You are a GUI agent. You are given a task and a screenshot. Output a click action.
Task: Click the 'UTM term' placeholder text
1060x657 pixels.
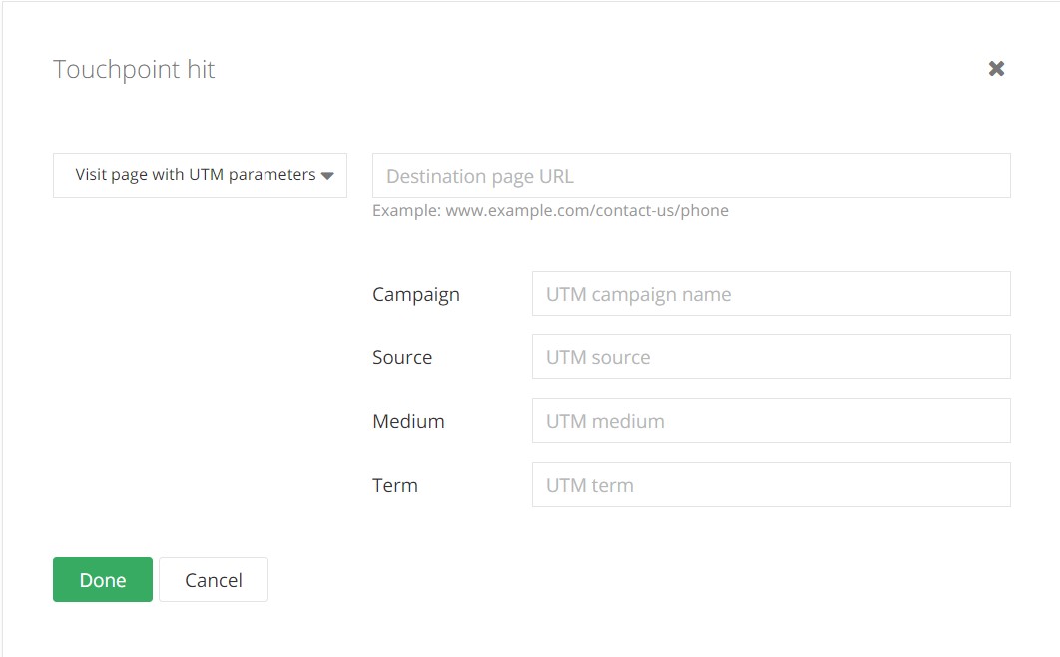click(590, 485)
